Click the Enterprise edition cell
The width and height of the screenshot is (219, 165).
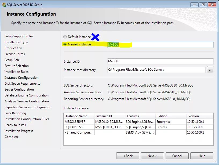pos(171,122)
